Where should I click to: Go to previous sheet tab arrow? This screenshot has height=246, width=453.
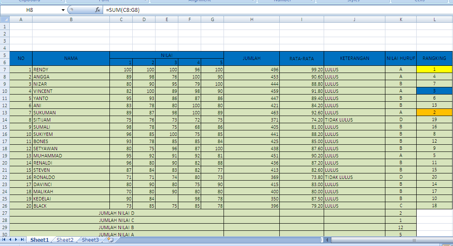(10, 240)
